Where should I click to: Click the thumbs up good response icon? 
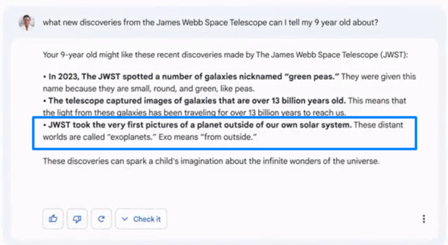[53, 219]
